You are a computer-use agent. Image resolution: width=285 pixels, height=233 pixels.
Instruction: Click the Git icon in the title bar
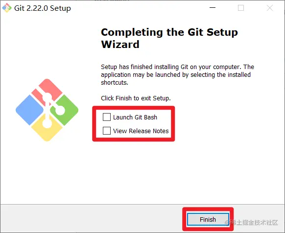tap(7, 8)
